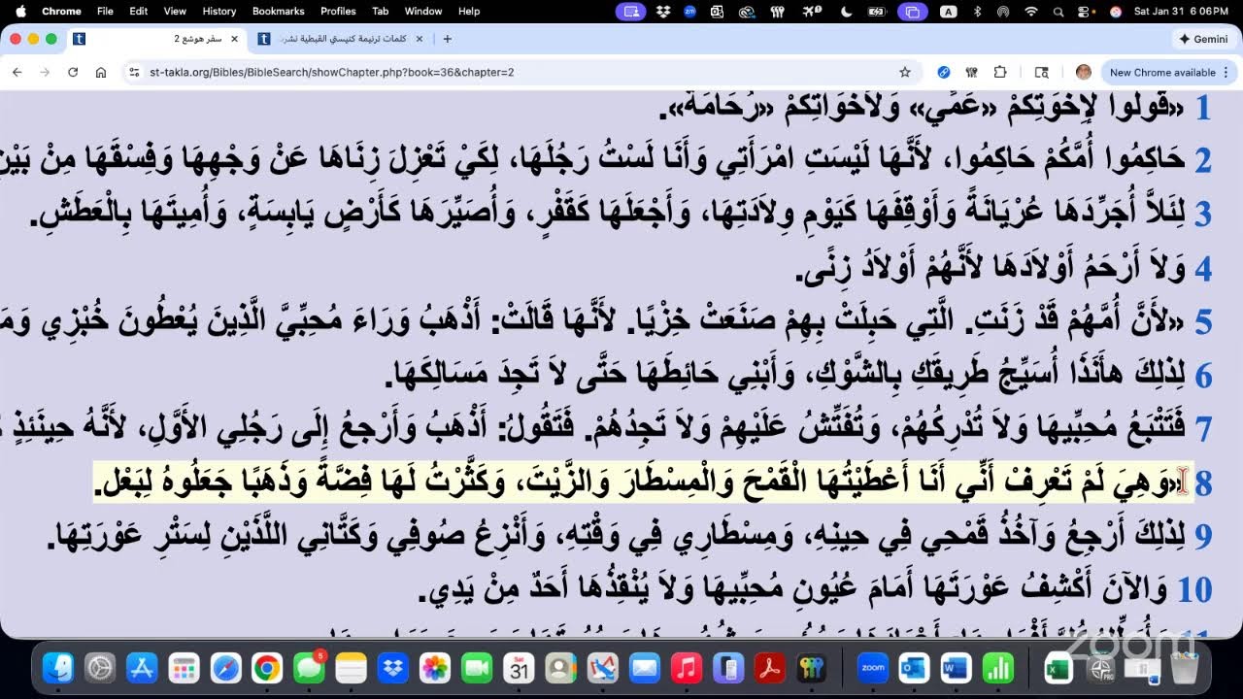Go back to the previous page

(17, 72)
